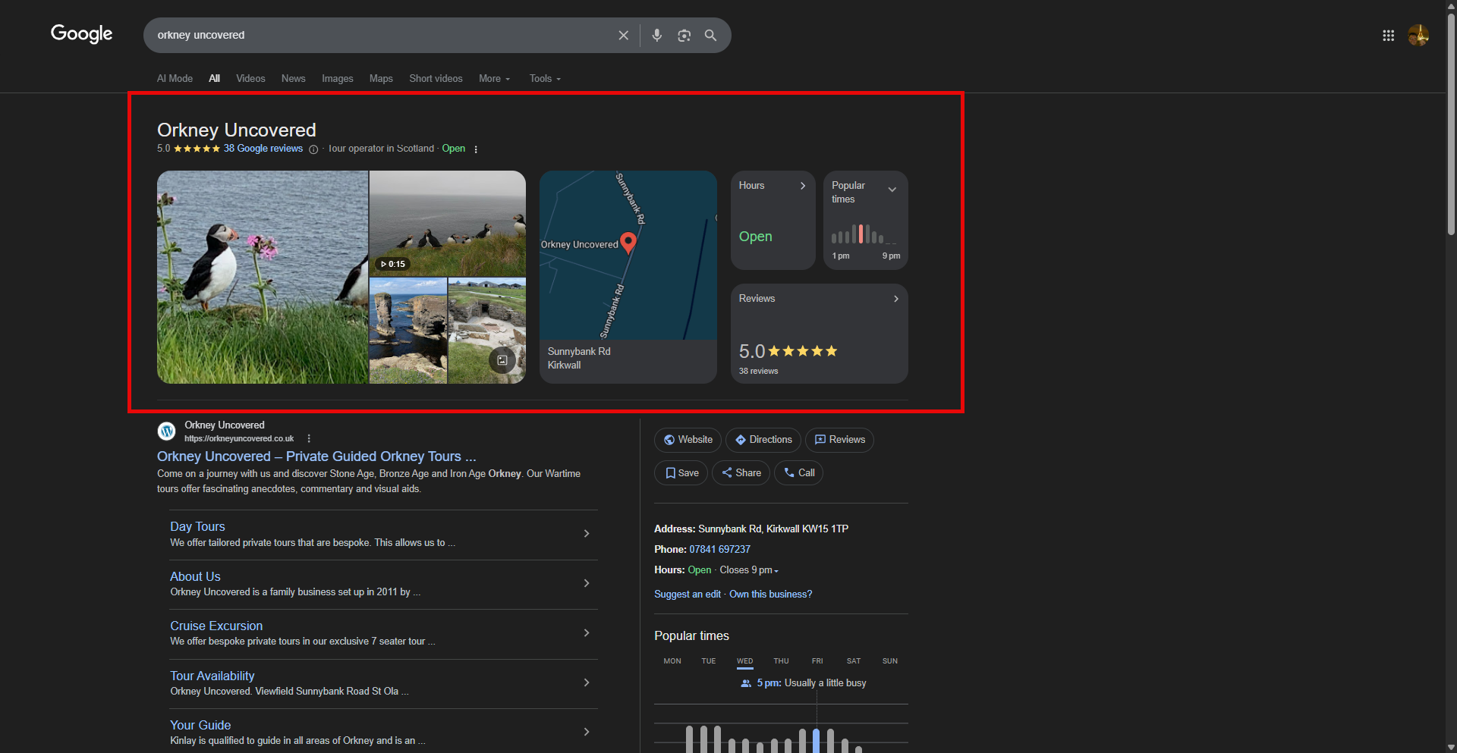The image size is (1457, 753).
Task: Click 38 Google reviews link
Action: tap(263, 149)
